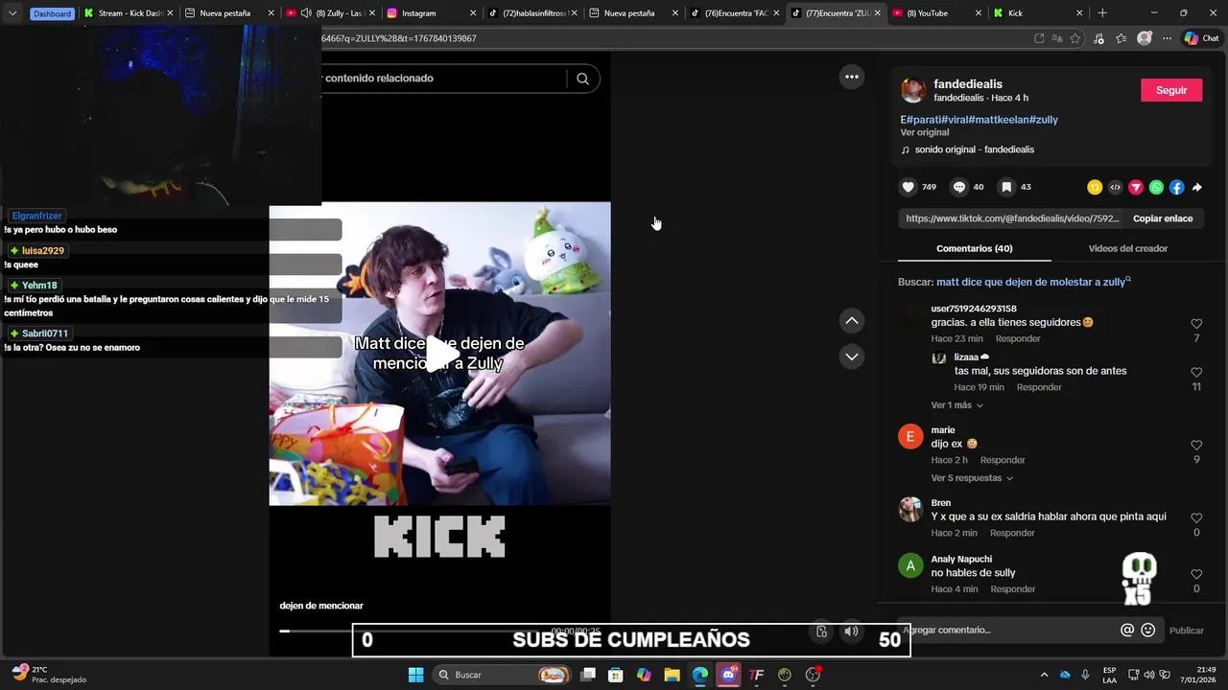The height and width of the screenshot is (690, 1228).
Task: Expand 'Ver 1 más' under lizaaa's reply
Action: 951,404
